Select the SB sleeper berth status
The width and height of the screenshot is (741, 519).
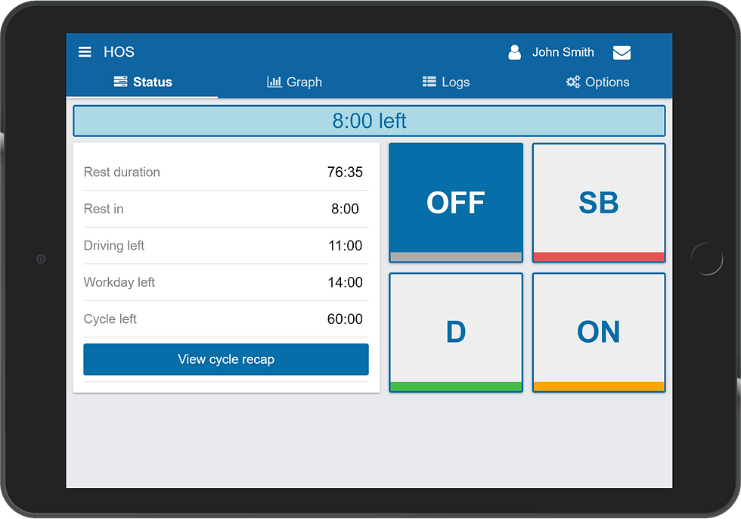click(x=599, y=203)
